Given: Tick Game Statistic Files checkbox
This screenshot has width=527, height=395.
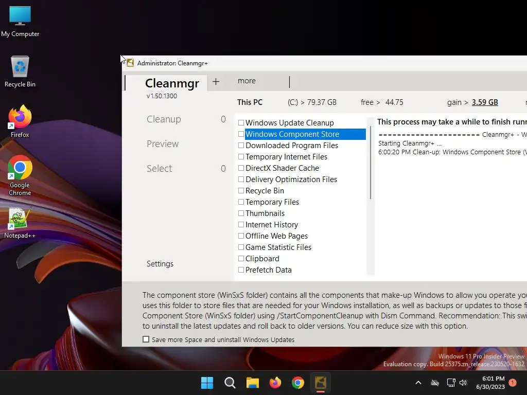Looking at the screenshot, I should pyautogui.click(x=241, y=247).
